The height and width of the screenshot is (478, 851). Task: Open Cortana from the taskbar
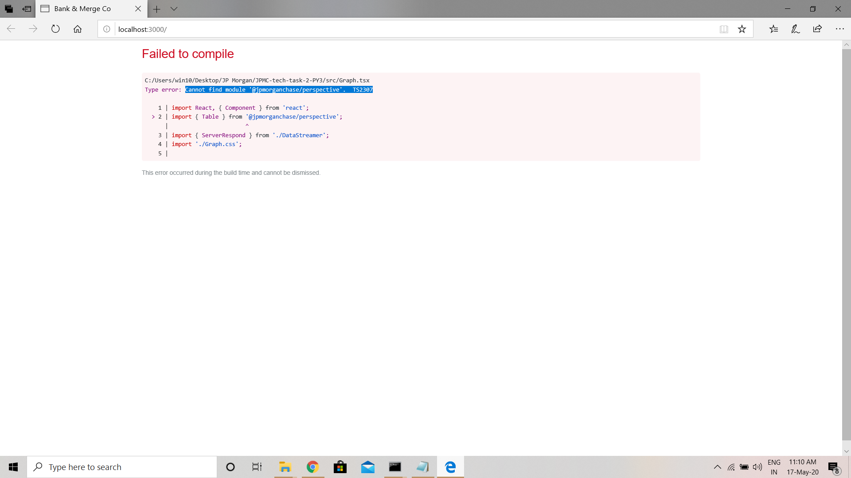(230, 467)
